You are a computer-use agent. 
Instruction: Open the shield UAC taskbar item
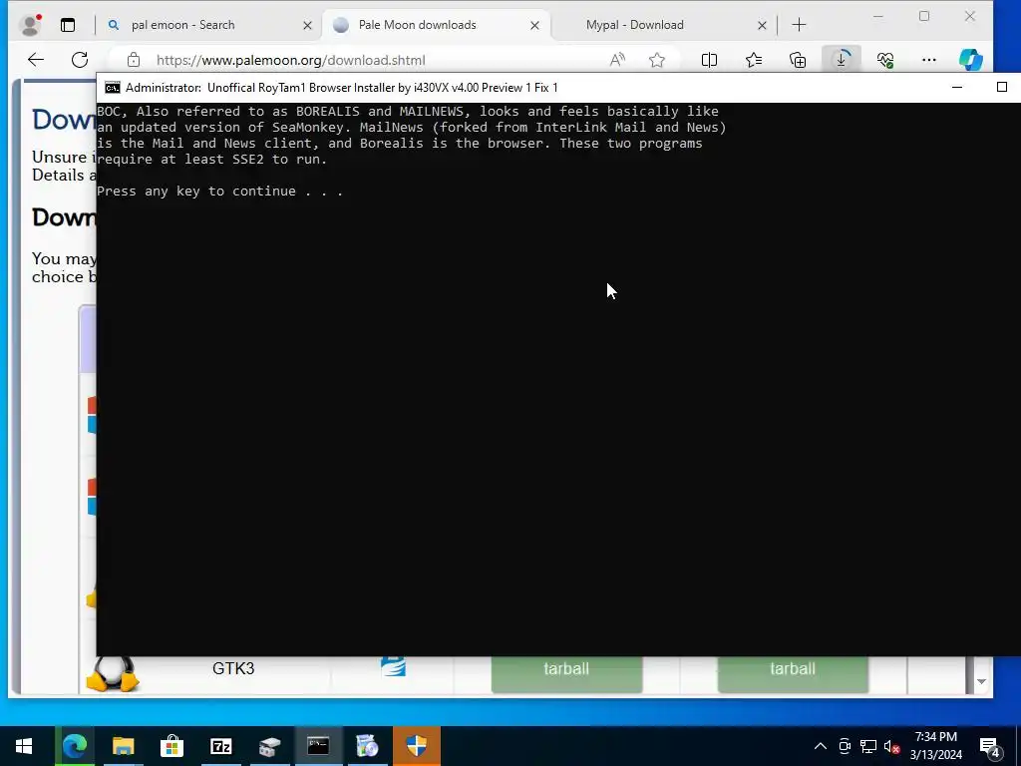coord(416,746)
